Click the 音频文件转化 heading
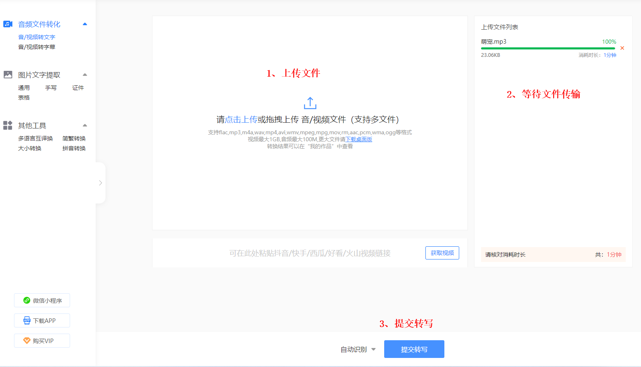641x367 pixels. [39, 24]
